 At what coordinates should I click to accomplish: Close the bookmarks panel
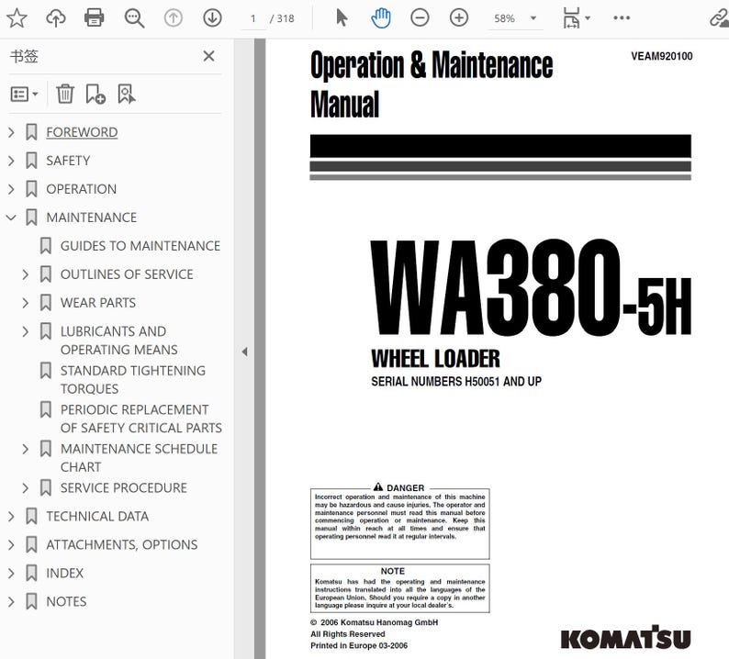click(x=208, y=56)
